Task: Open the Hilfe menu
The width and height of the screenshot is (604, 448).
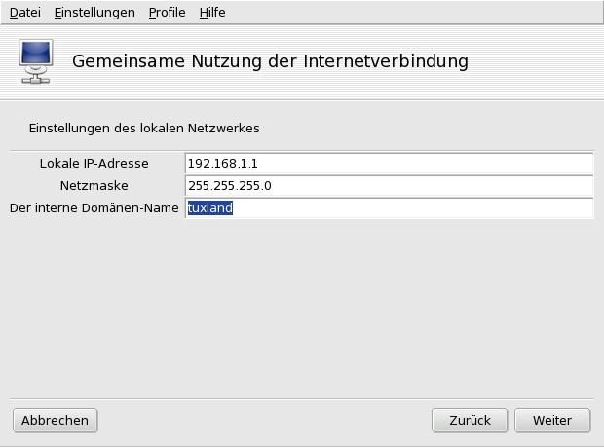Action: click(211, 13)
